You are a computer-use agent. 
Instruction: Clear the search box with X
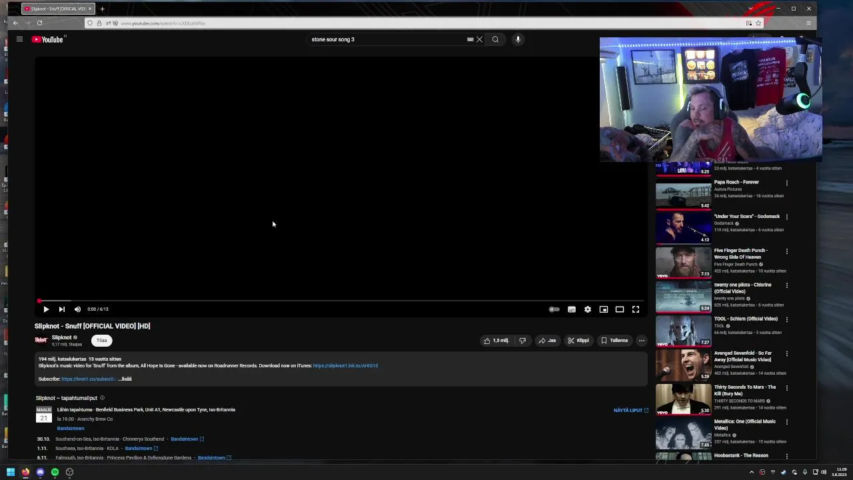[479, 39]
